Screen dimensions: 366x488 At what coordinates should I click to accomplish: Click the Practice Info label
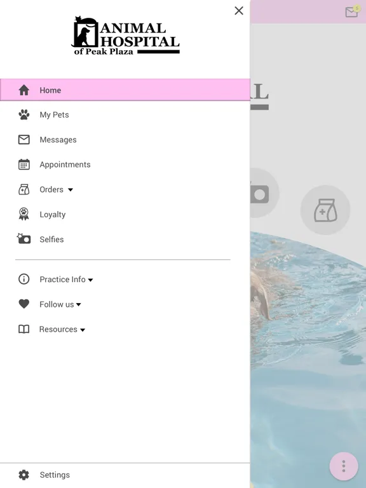click(62, 279)
